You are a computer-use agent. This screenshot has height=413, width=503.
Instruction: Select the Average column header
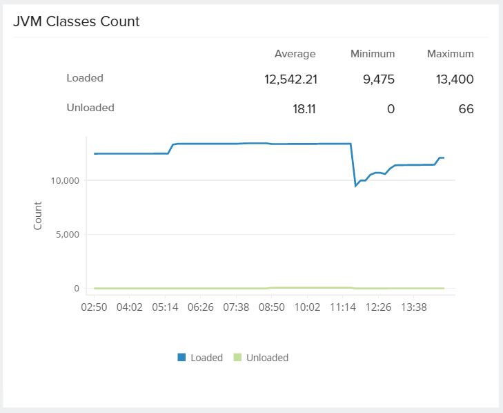(295, 54)
